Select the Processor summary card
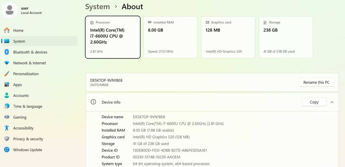 pos(113,37)
